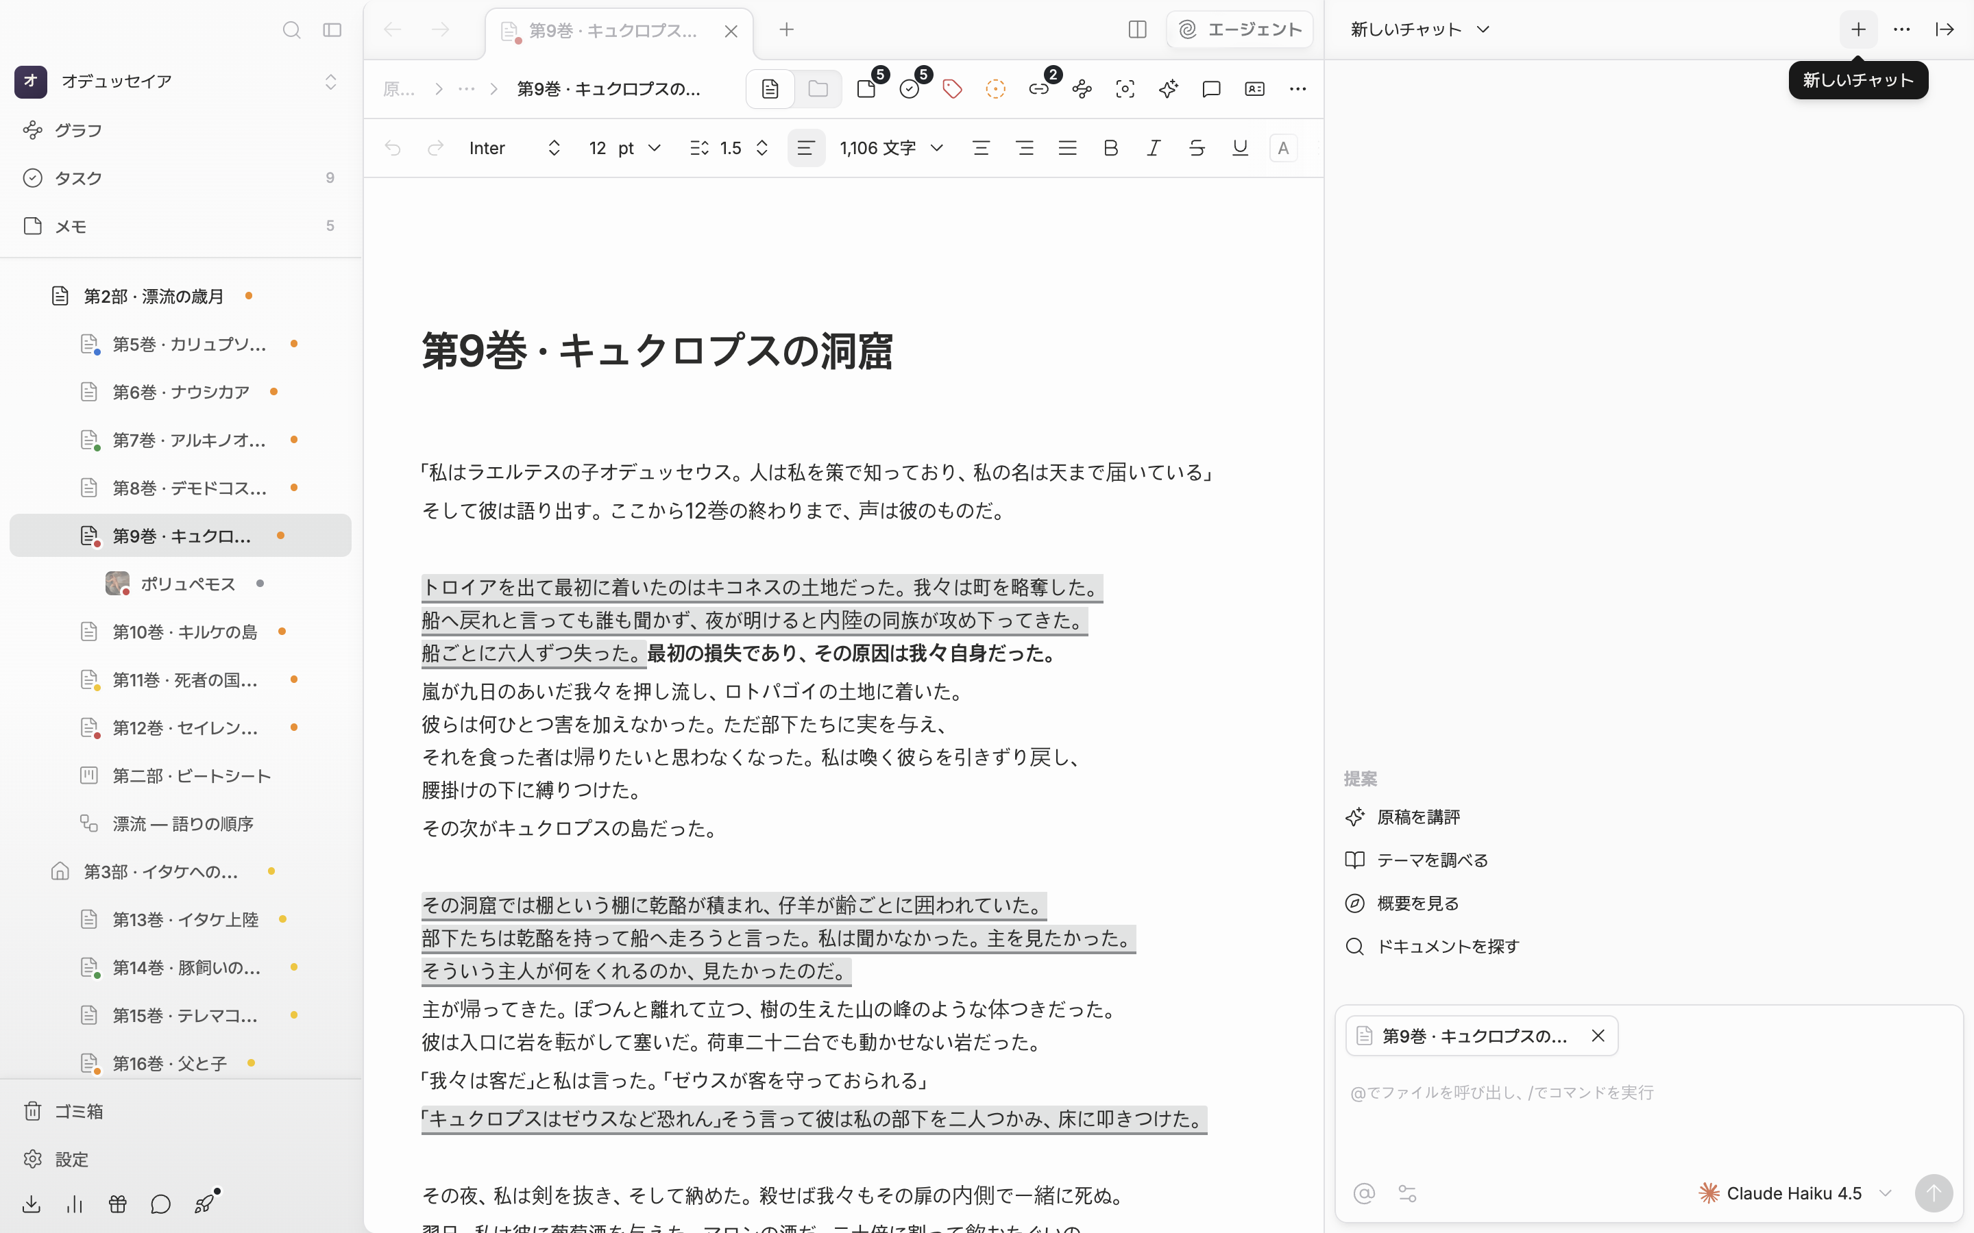
Task: Expand the 新しいチャット dropdown
Action: coord(1420,29)
